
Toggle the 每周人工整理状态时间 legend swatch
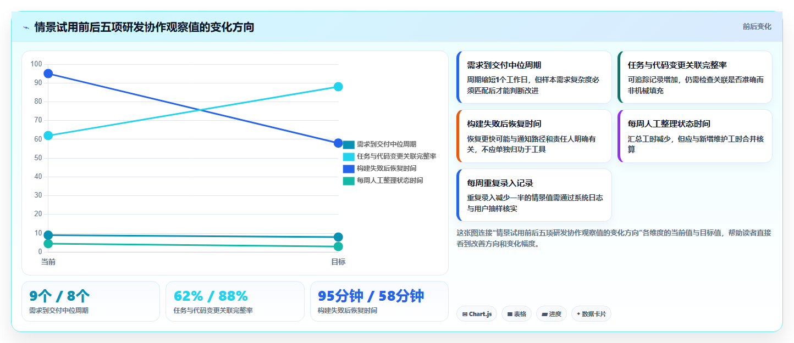pyautogui.click(x=349, y=181)
